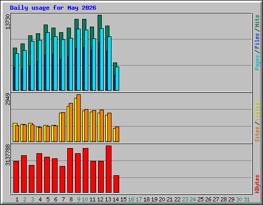Click day 26 on the x-axis
The image size is (263, 205).
208,199
